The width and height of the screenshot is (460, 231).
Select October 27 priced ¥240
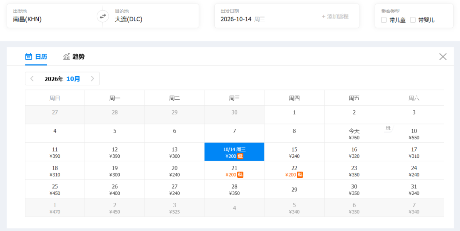coord(175,189)
